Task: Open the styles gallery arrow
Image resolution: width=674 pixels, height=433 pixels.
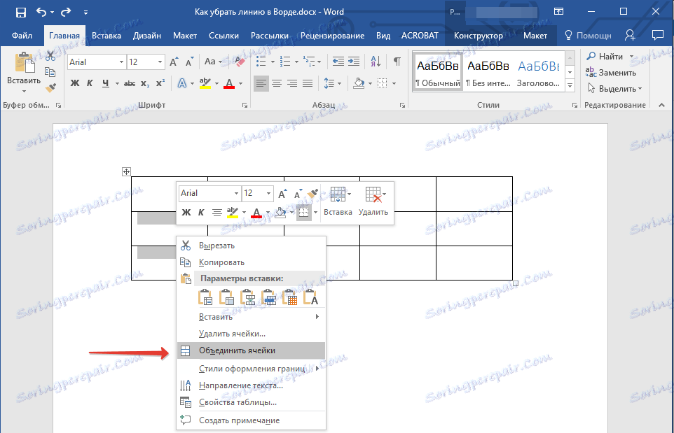Action: tap(570, 86)
